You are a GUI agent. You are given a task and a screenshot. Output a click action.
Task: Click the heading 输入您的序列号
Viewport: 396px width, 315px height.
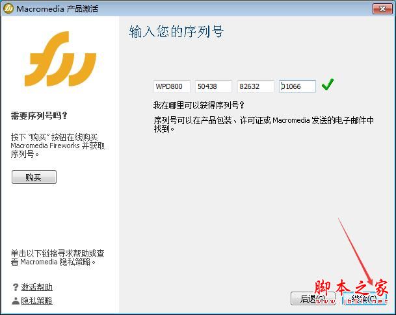pyautogui.click(x=176, y=32)
